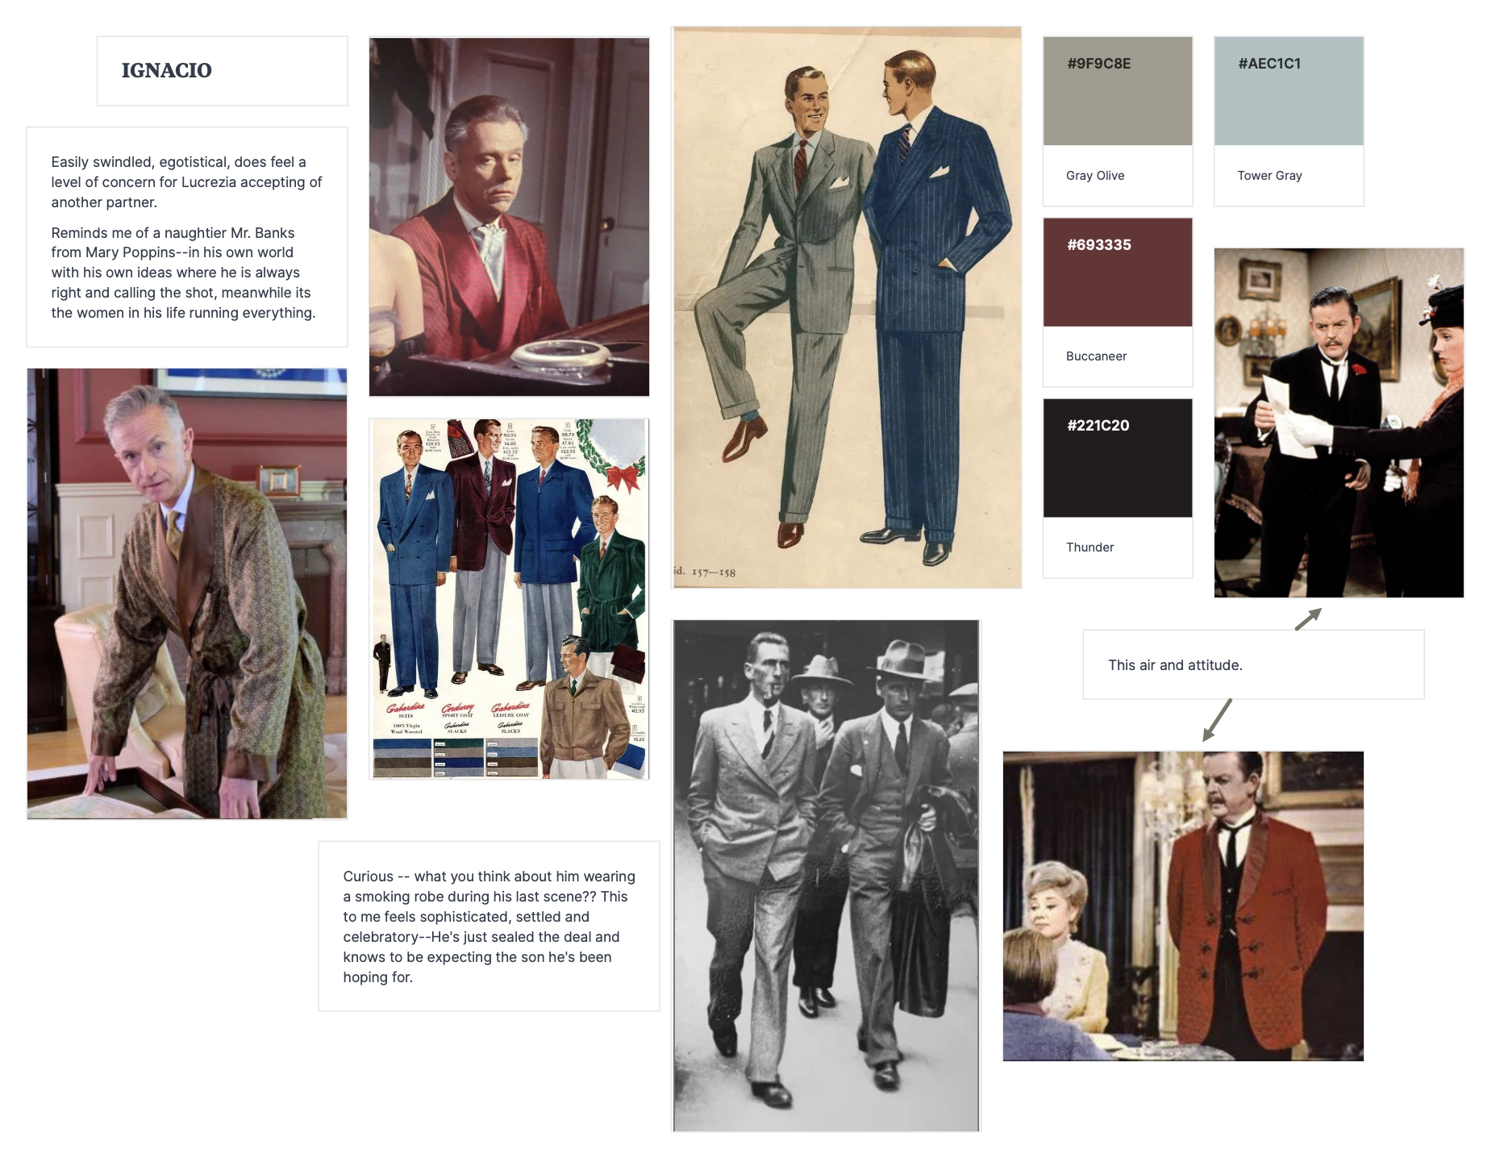
Task: Click the 'Gray Olive' color name label
Action: coord(1095,176)
